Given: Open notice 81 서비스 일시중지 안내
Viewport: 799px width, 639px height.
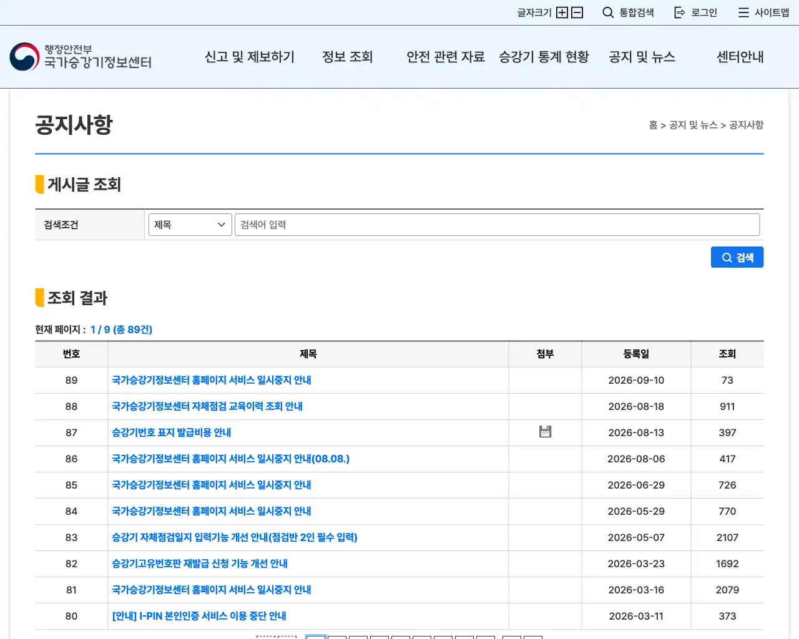Looking at the screenshot, I should 212,590.
